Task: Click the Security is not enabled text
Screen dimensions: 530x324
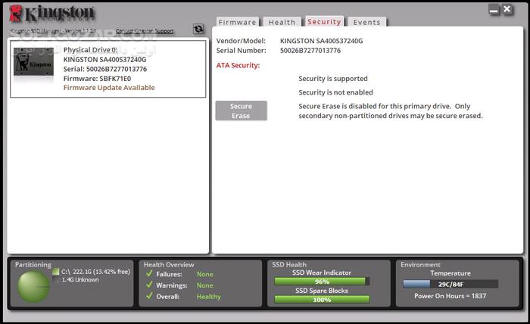Action: (335, 92)
